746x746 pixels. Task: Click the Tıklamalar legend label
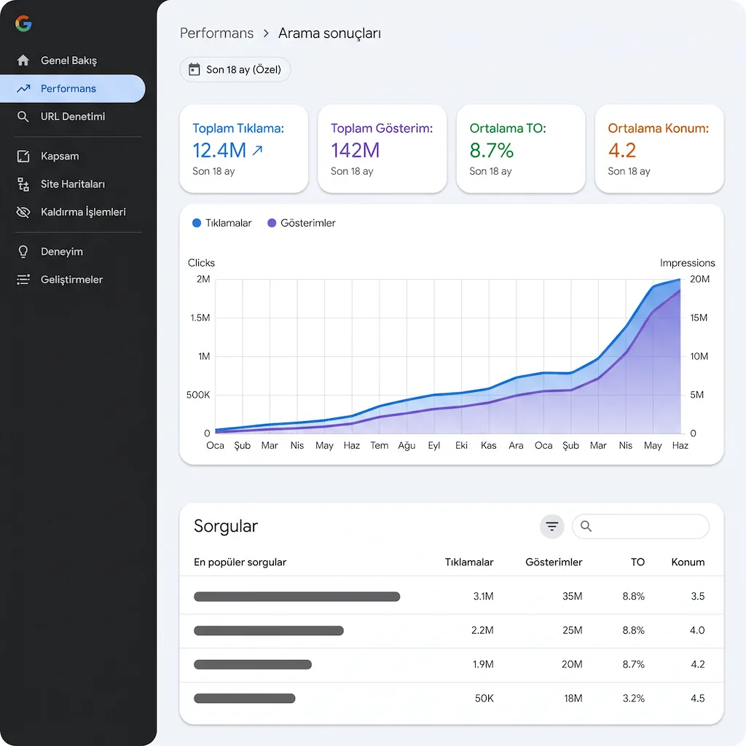click(228, 223)
